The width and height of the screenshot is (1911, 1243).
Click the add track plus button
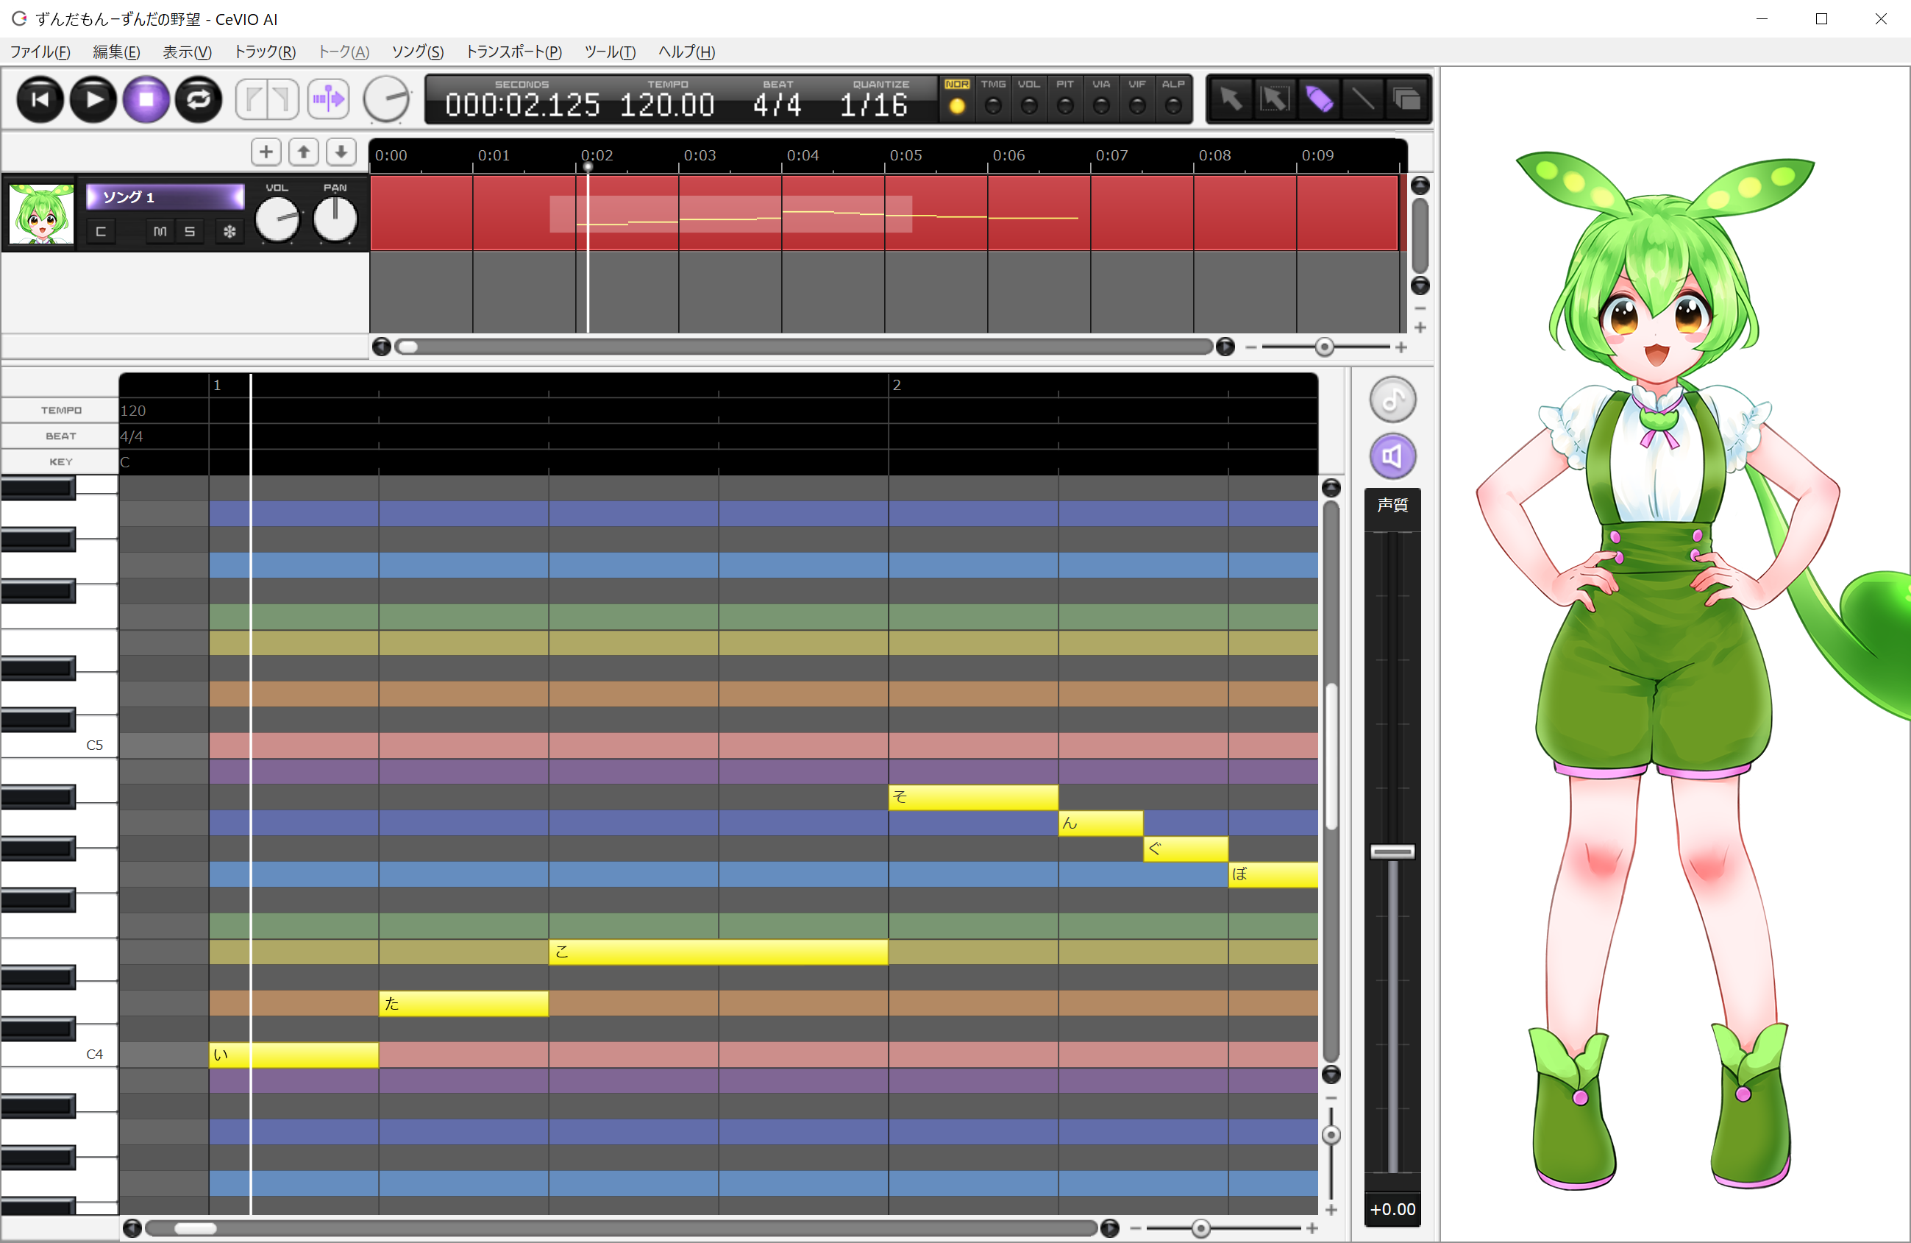point(266,152)
